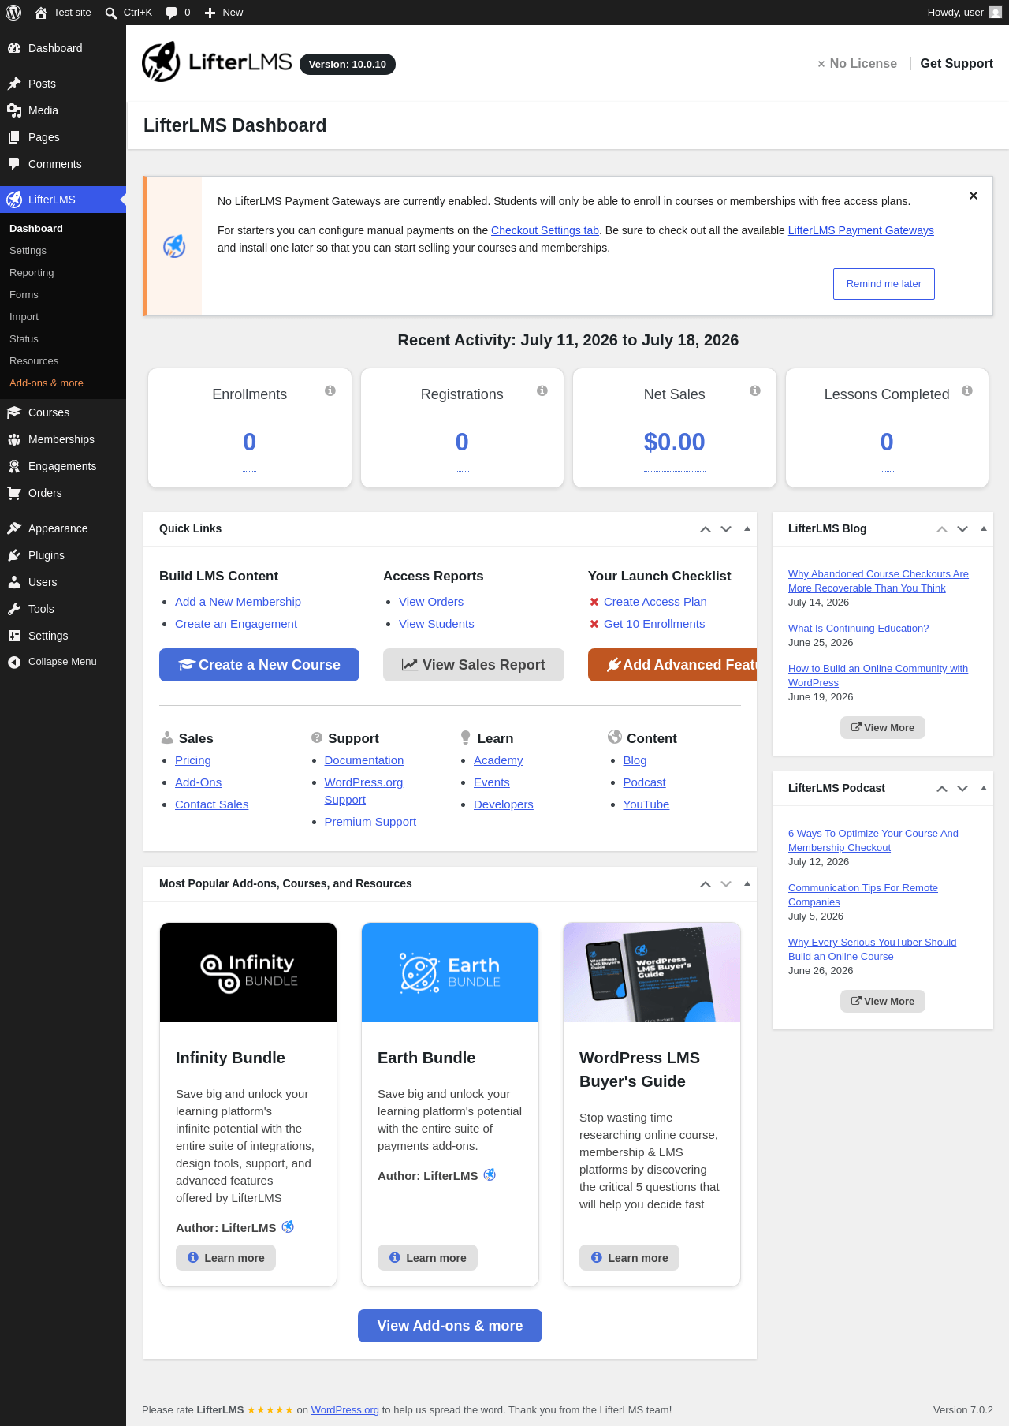Click the View Sales Report button
The height and width of the screenshot is (1426, 1009).
pos(474,665)
